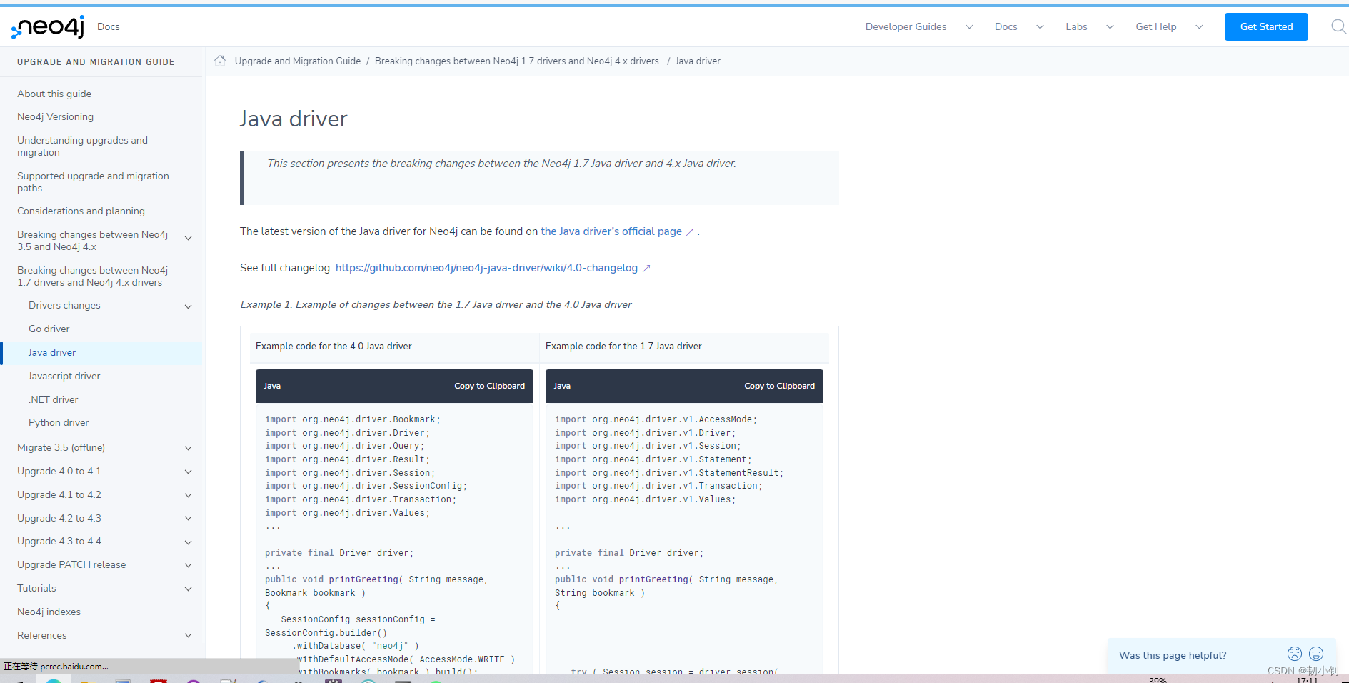This screenshot has height=683, width=1349.
Task: Click the home breadcrumb icon
Action: (x=220, y=61)
